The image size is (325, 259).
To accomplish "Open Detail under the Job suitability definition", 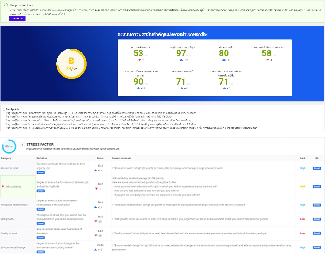I will (41, 191).
